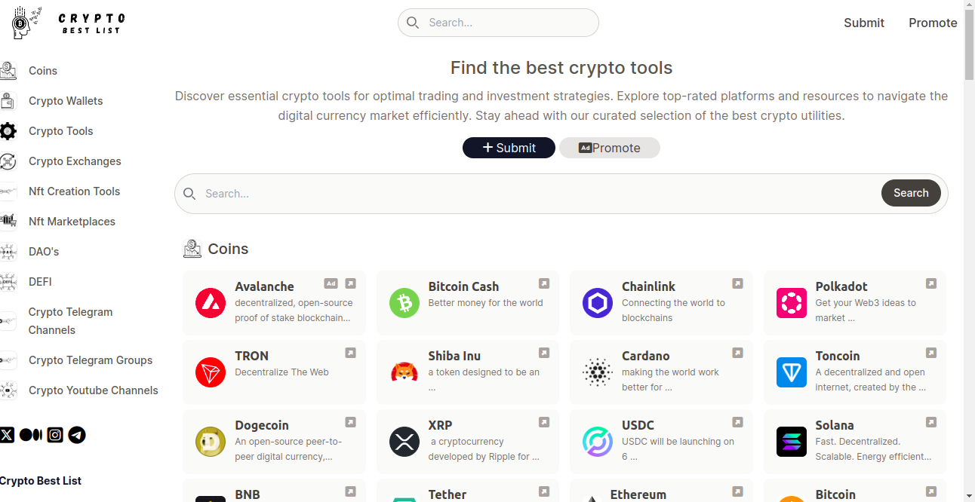Click the "Crypto Best List" footer heading
Image resolution: width=975 pixels, height=502 pixels.
coord(41,481)
